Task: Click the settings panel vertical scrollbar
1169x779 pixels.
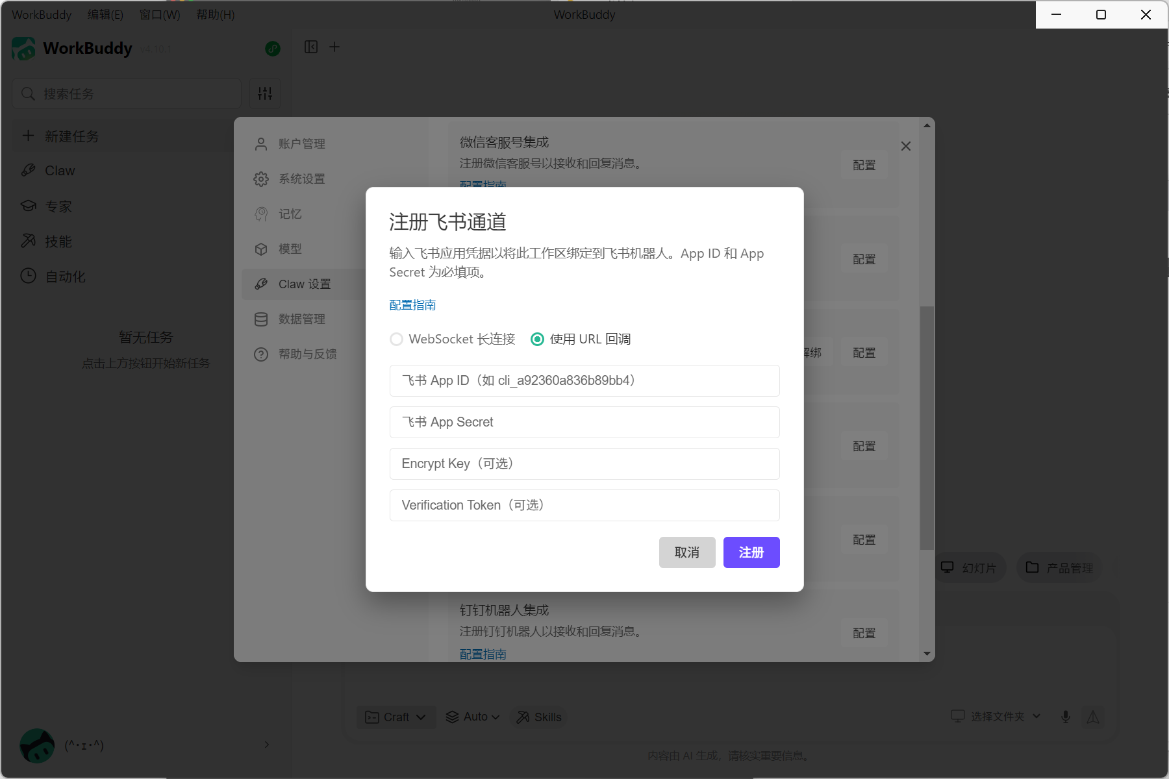Action: point(927,428)
